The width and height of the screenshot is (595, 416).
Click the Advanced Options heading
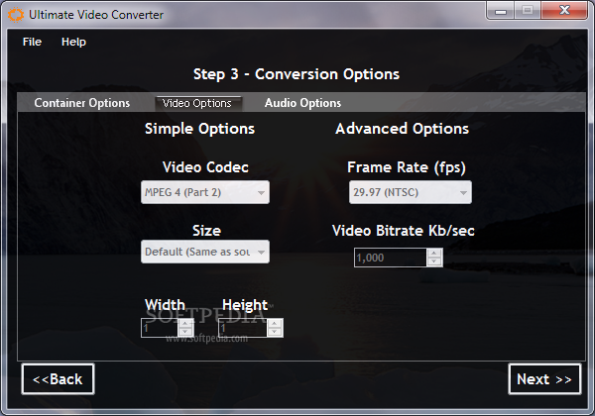pos(403,129)
